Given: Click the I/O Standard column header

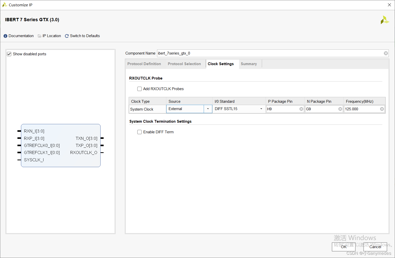Looking at the screenshot, I should pos(239,101).
